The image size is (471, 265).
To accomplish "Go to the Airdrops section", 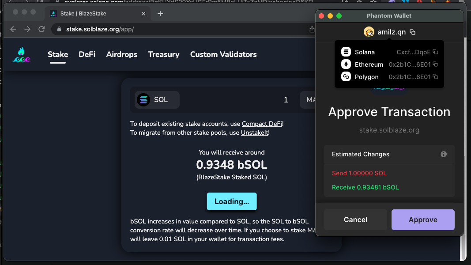I will tap(121, 55).
